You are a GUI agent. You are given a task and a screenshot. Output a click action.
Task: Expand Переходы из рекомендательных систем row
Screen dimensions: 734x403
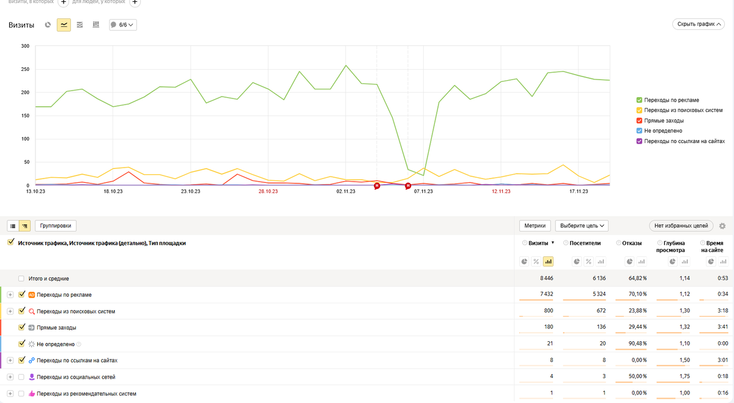(10, 394)
